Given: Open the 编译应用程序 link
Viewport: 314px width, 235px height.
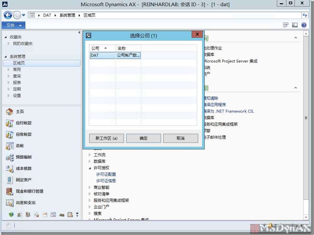Looking at the screenshot, I should pos(215,104).
